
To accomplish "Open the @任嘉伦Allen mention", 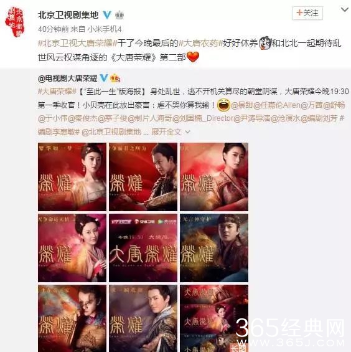I will (x=277, y=105).
